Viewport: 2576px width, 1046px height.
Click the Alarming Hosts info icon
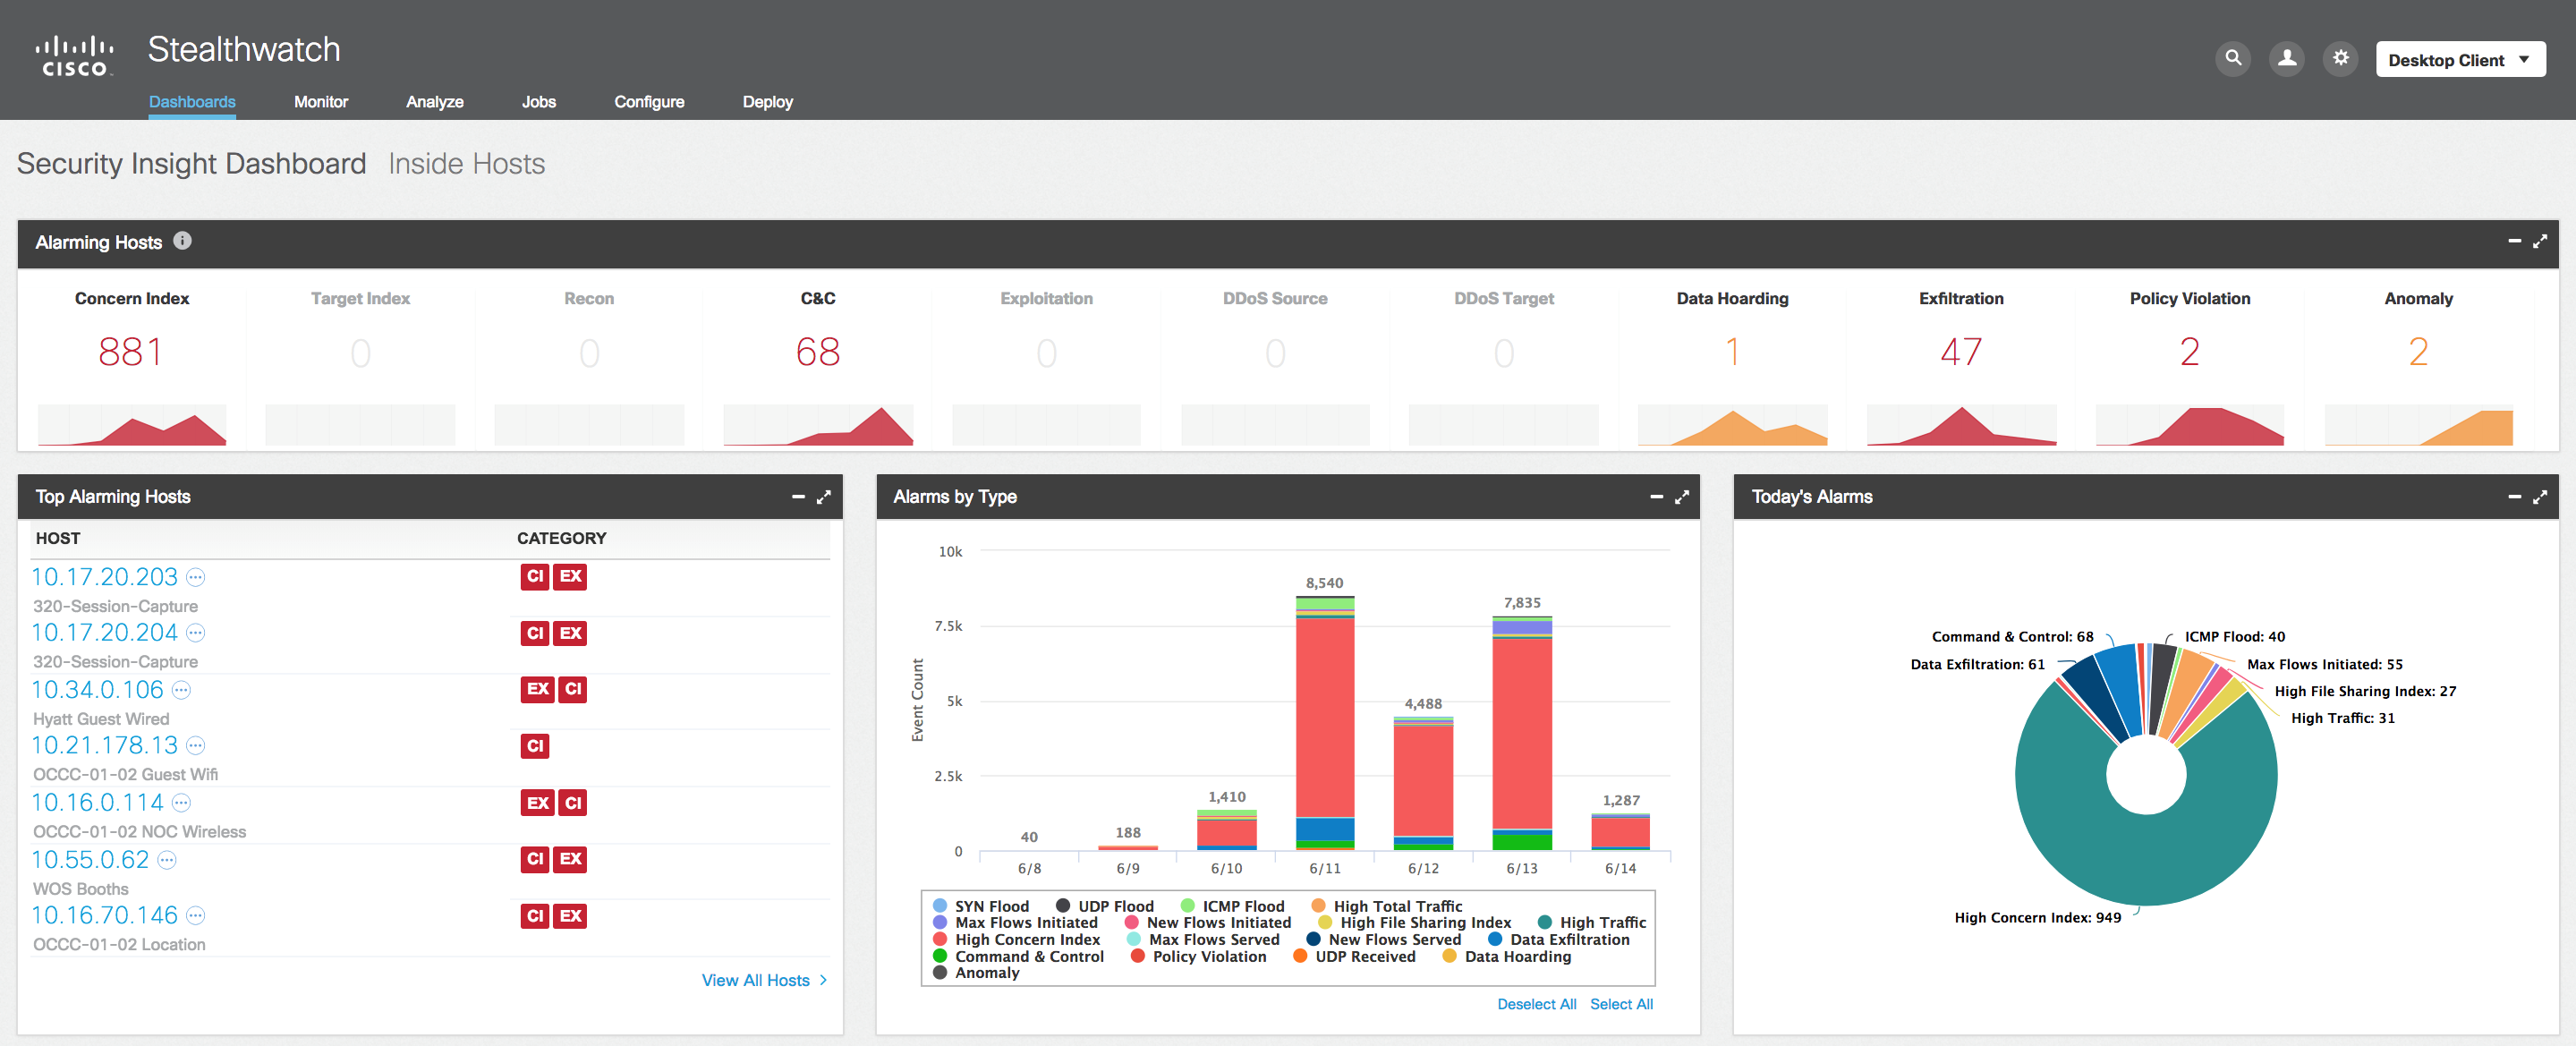[x=182, y=241]
